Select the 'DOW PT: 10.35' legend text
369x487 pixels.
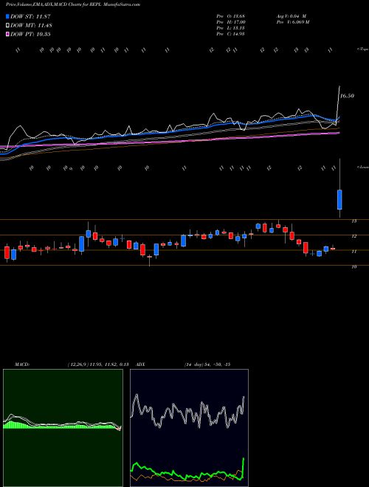coord(30,34)
